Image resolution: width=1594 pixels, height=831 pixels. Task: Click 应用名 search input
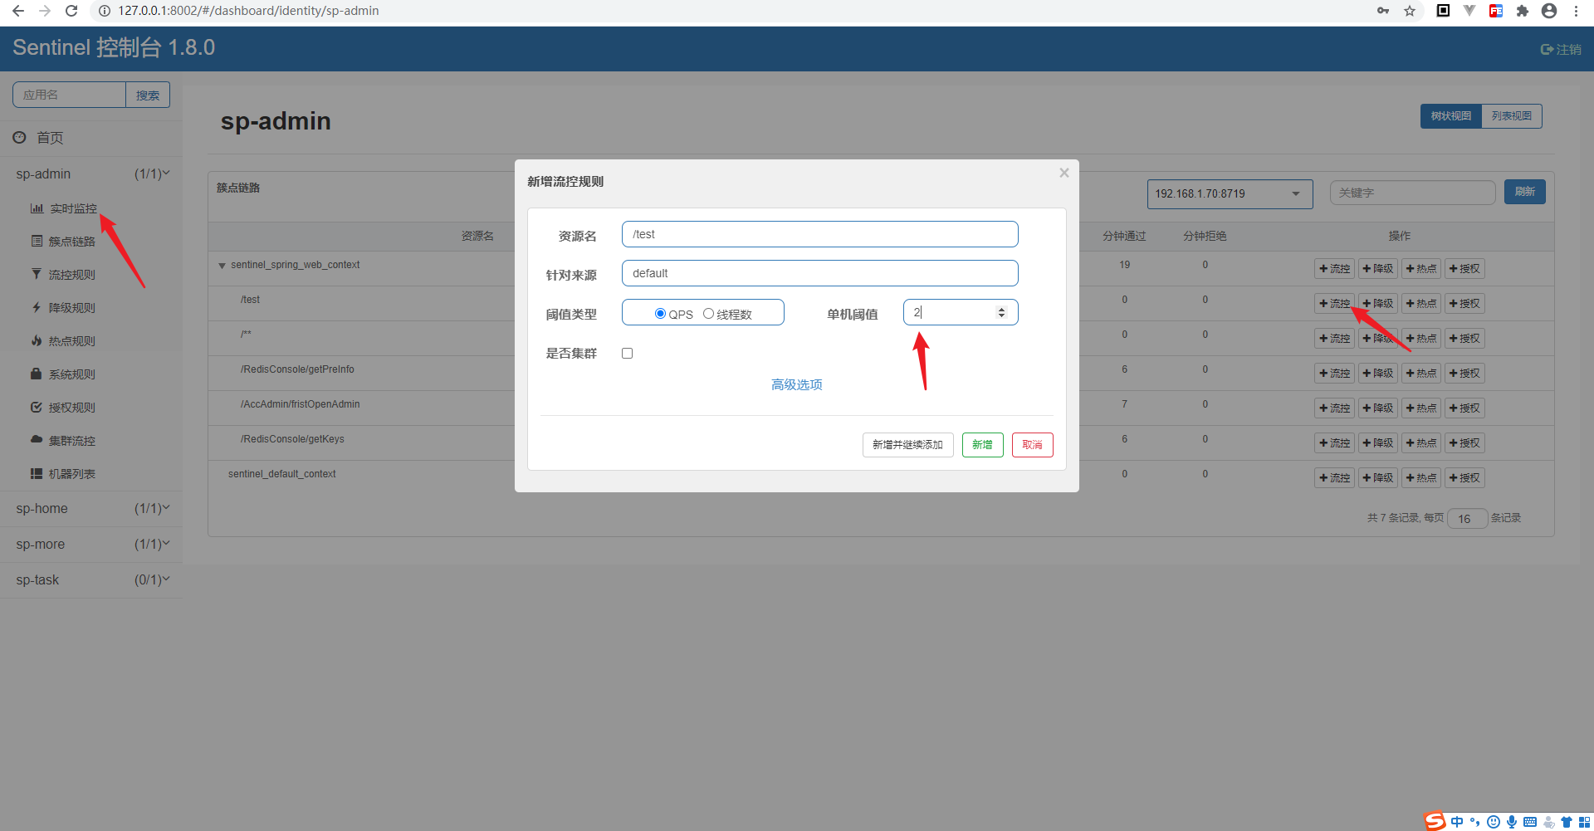(x=69, y=95)
